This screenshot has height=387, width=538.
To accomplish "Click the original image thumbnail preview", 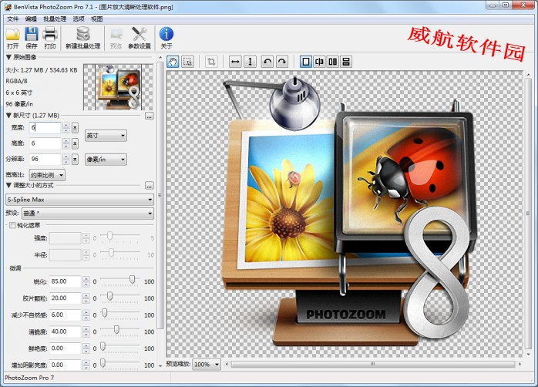I will 119,87.
